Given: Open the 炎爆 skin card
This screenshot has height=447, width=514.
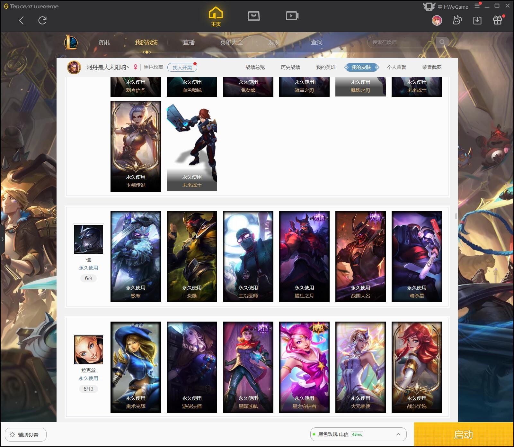Looking at the screenshot, I should tap(192, 257).
